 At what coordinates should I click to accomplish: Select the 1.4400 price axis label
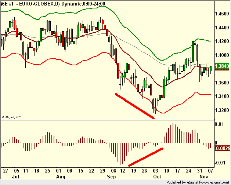click(222, 28)
